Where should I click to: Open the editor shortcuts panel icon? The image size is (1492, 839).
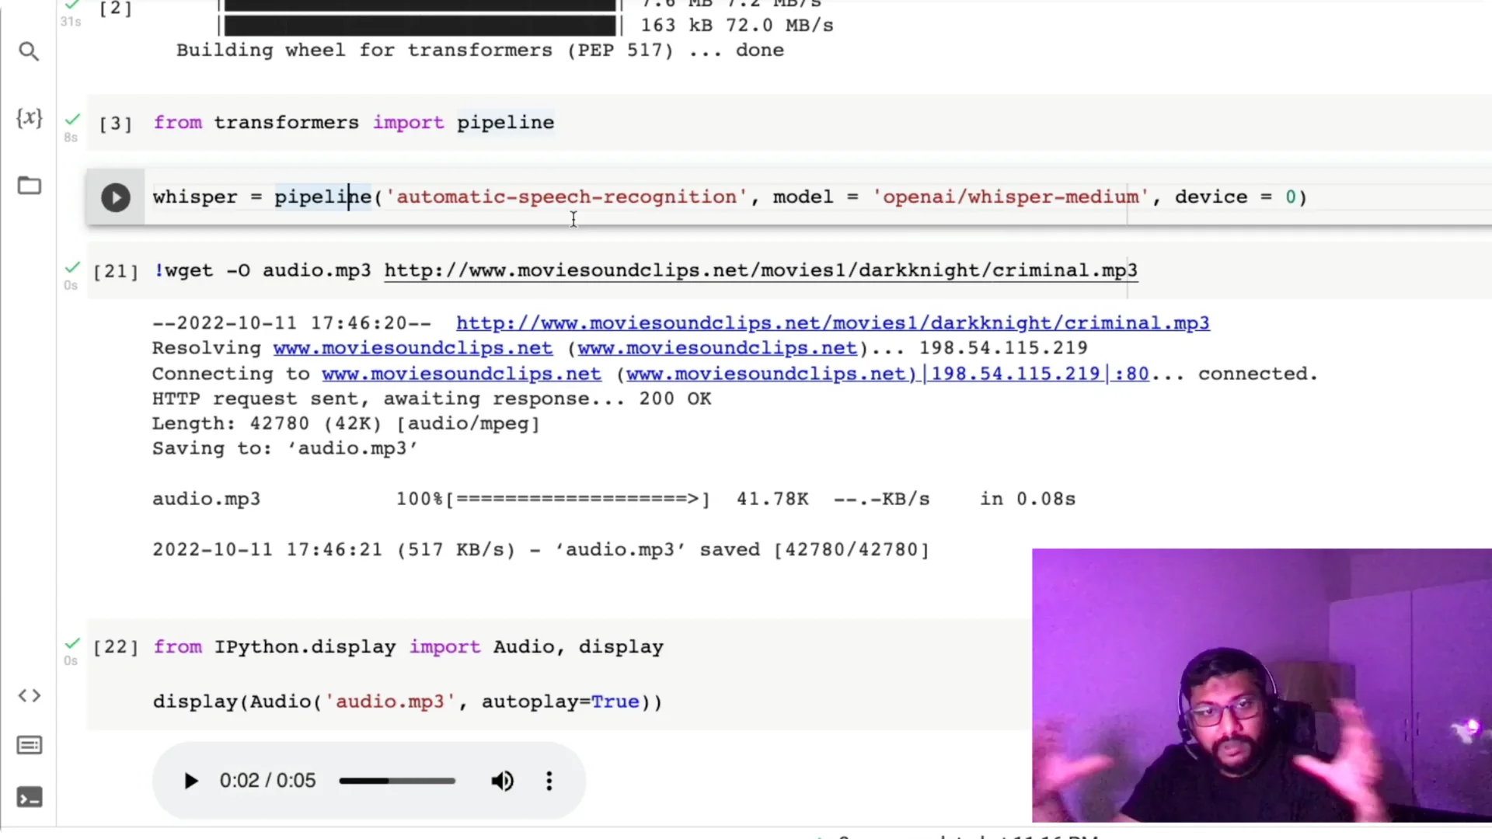point(29,745)
